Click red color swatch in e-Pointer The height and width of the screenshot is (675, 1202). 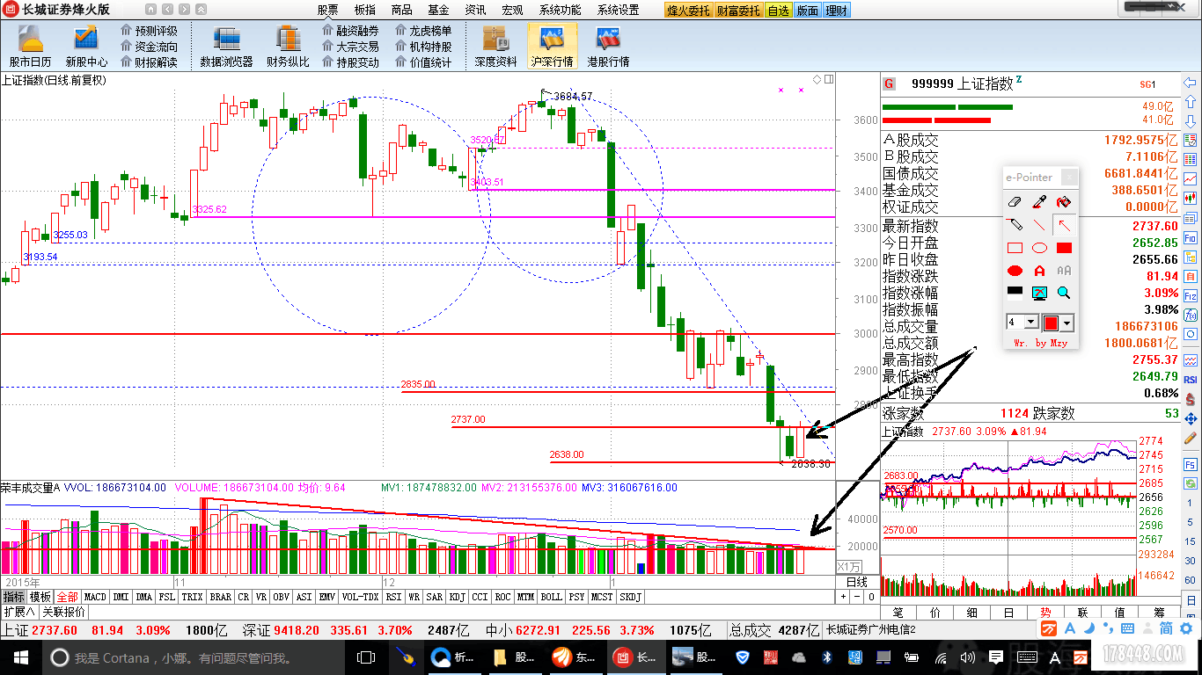(1051, 323)
